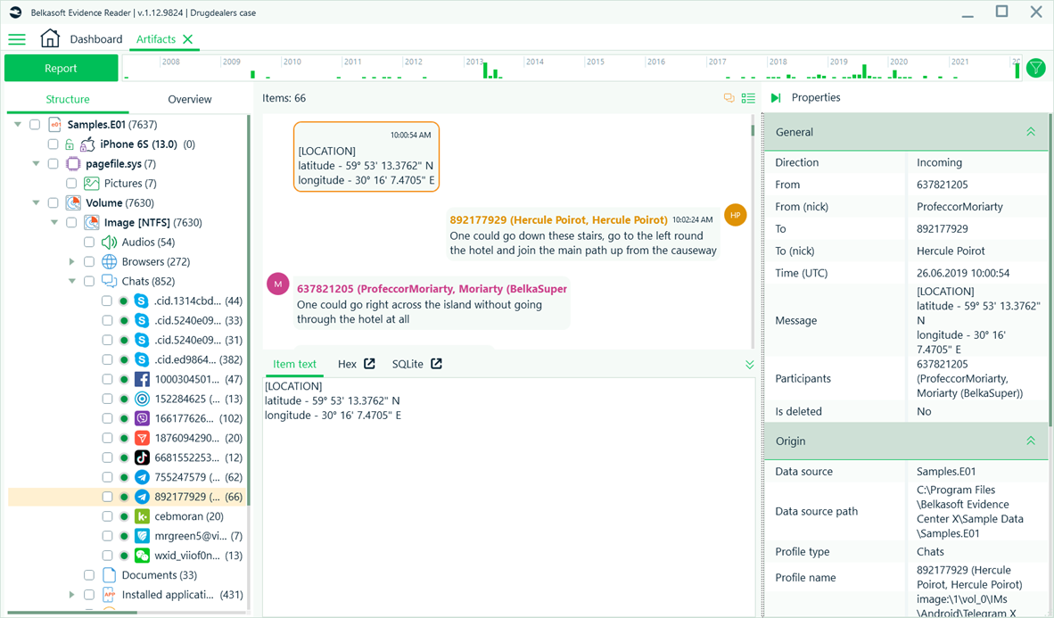The image size is (1054, 618).
Task: Click the Documents file icon
Action: 109,575
